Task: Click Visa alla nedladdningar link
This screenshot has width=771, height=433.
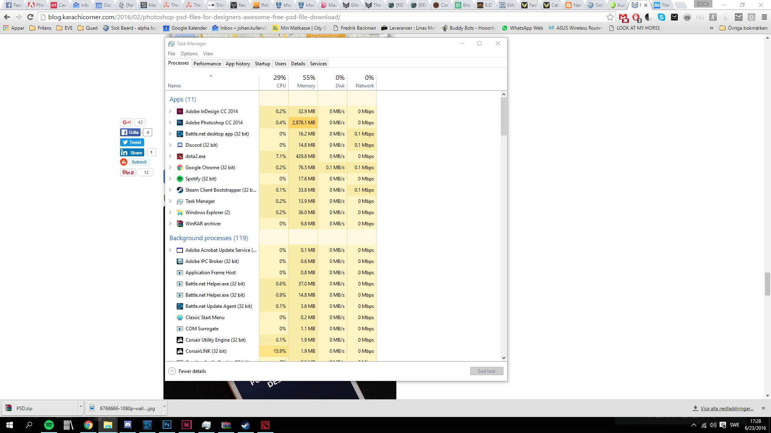Action: coord(727,409)
